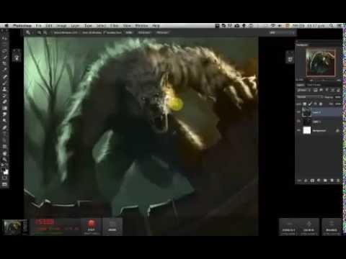Open the layer blend mode dropdown
346x259 pixels.
tap(310, 97)
